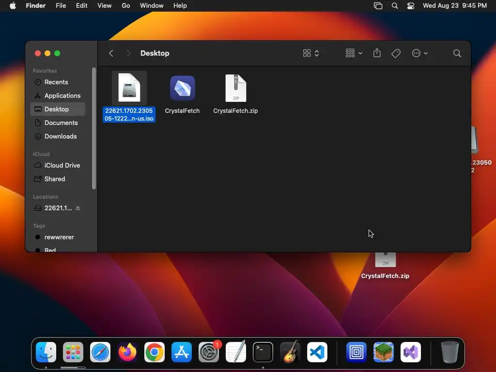This screenshot has width=496, height=372.
Task: Click the Edit Tags toolbar icon
Action: tap(396, 53)
